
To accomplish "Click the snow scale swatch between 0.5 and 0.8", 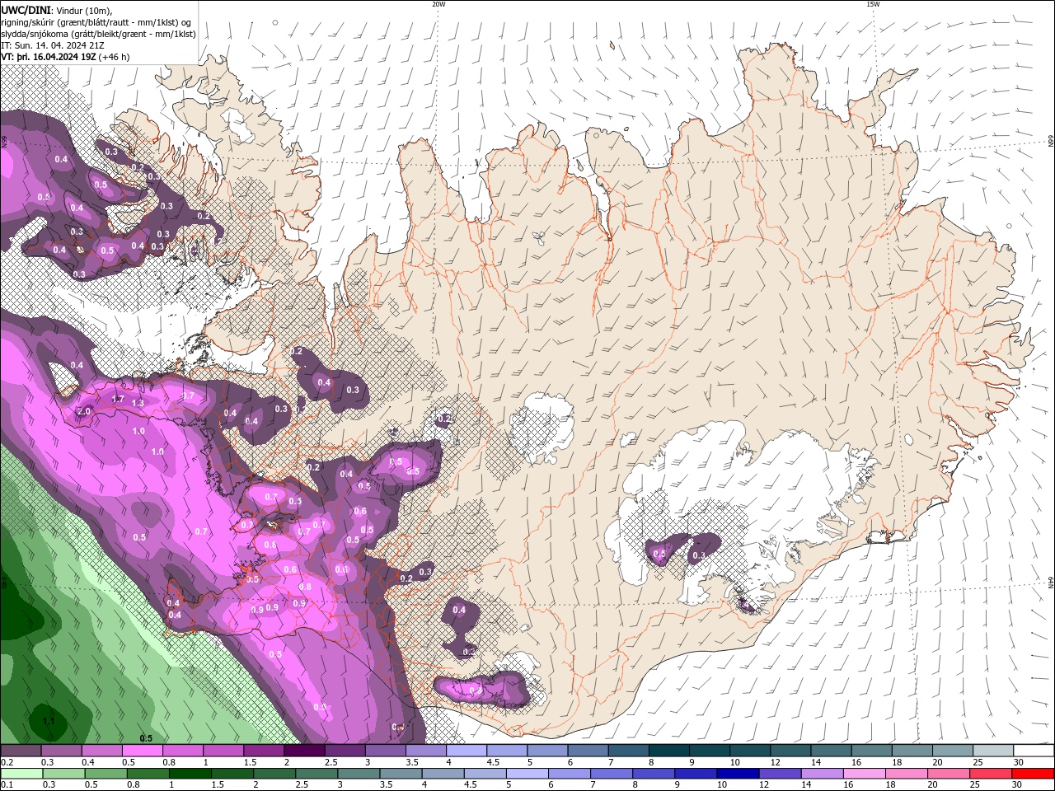I will [x=142, y=751].
